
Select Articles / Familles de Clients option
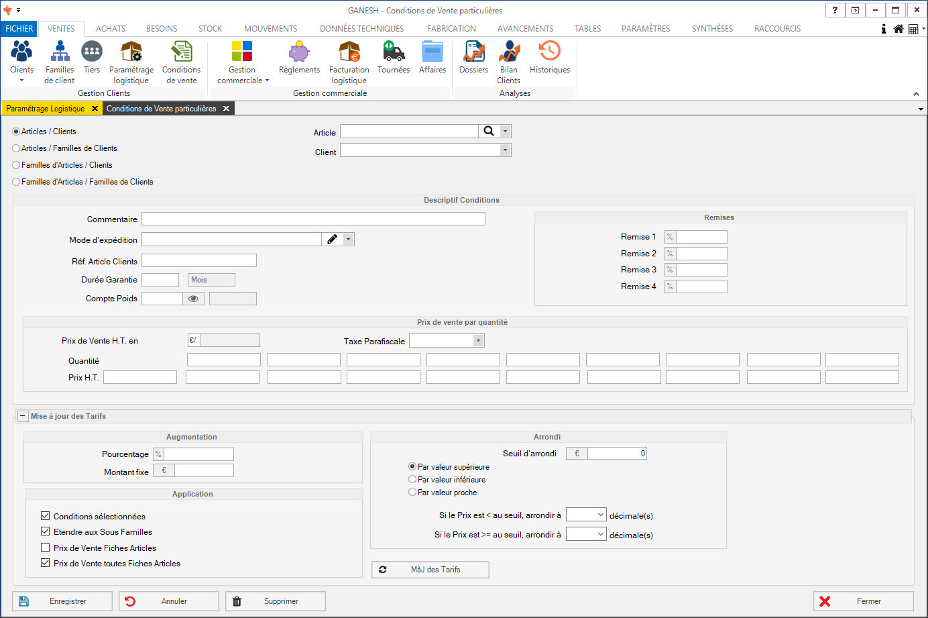pyautogui.click(x=17, y=148)
